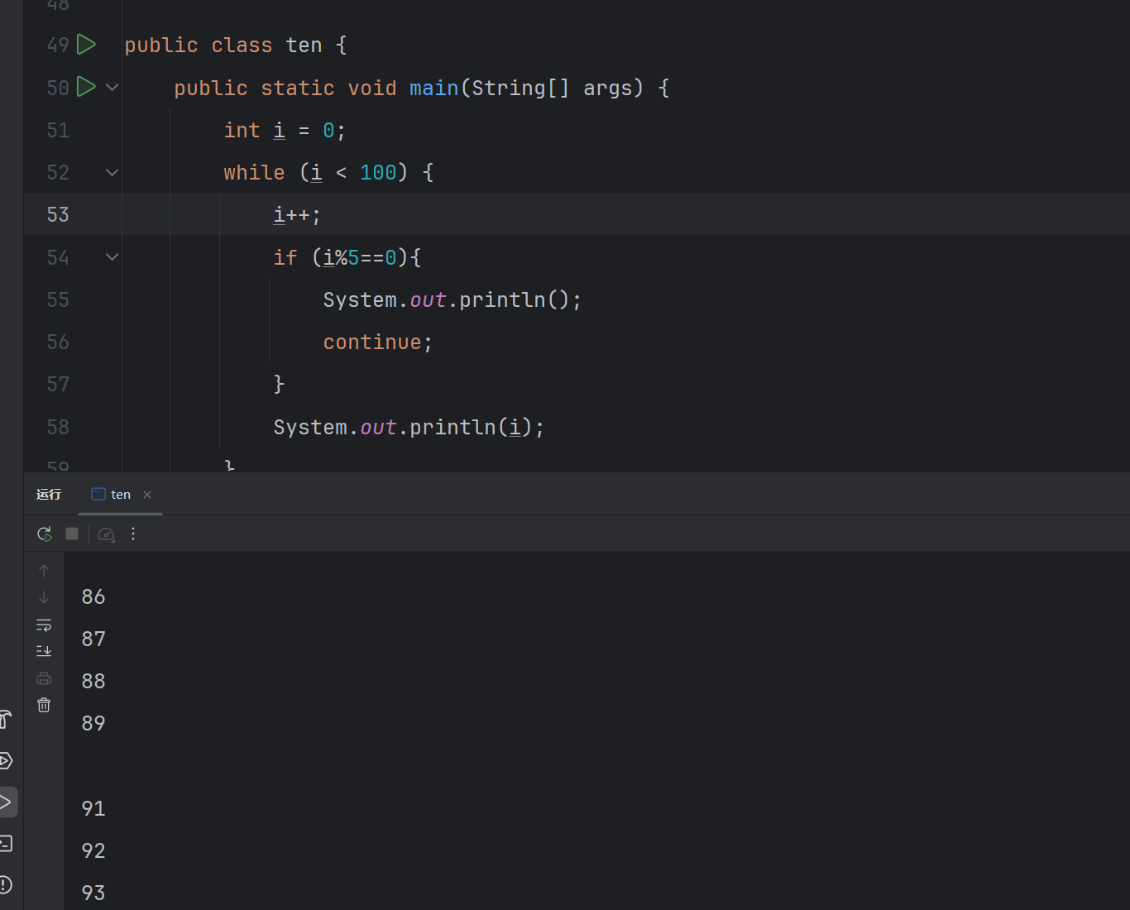Viewport: 1130px width, 910px height.
Task: Collapse main method fold arrow at line 50
Action: [113, 87]
